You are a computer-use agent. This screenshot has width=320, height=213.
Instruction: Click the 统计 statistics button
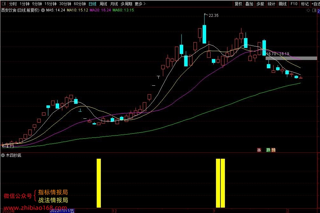[x=271, y=4]
